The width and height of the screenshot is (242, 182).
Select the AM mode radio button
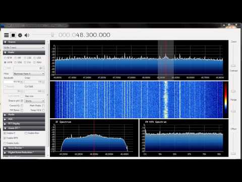[16, 58]
